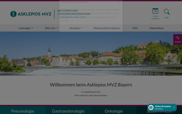Click the Online-Rezeption round logo icon

151,108
